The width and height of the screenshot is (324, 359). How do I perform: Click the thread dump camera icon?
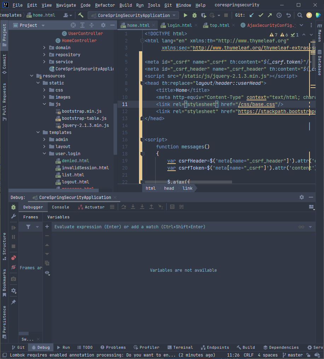13,279
